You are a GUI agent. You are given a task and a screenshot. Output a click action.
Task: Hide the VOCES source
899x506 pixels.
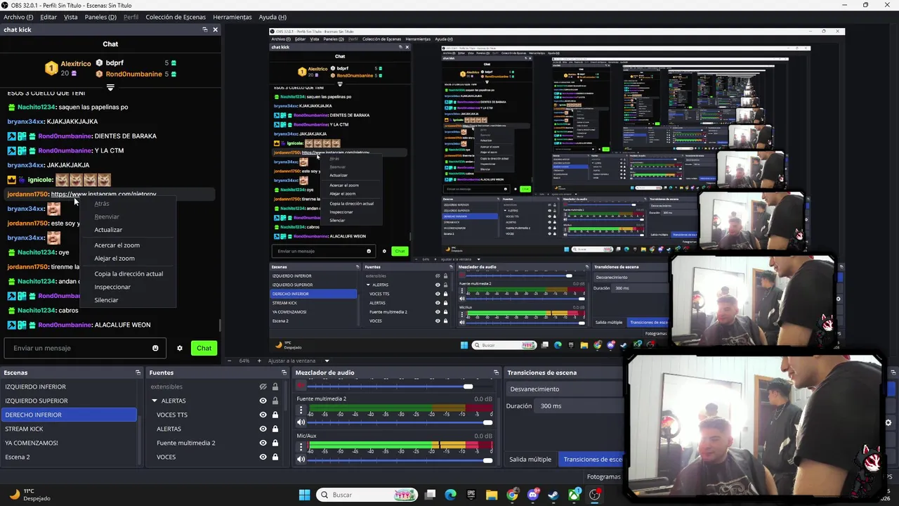tap(263, 457)
